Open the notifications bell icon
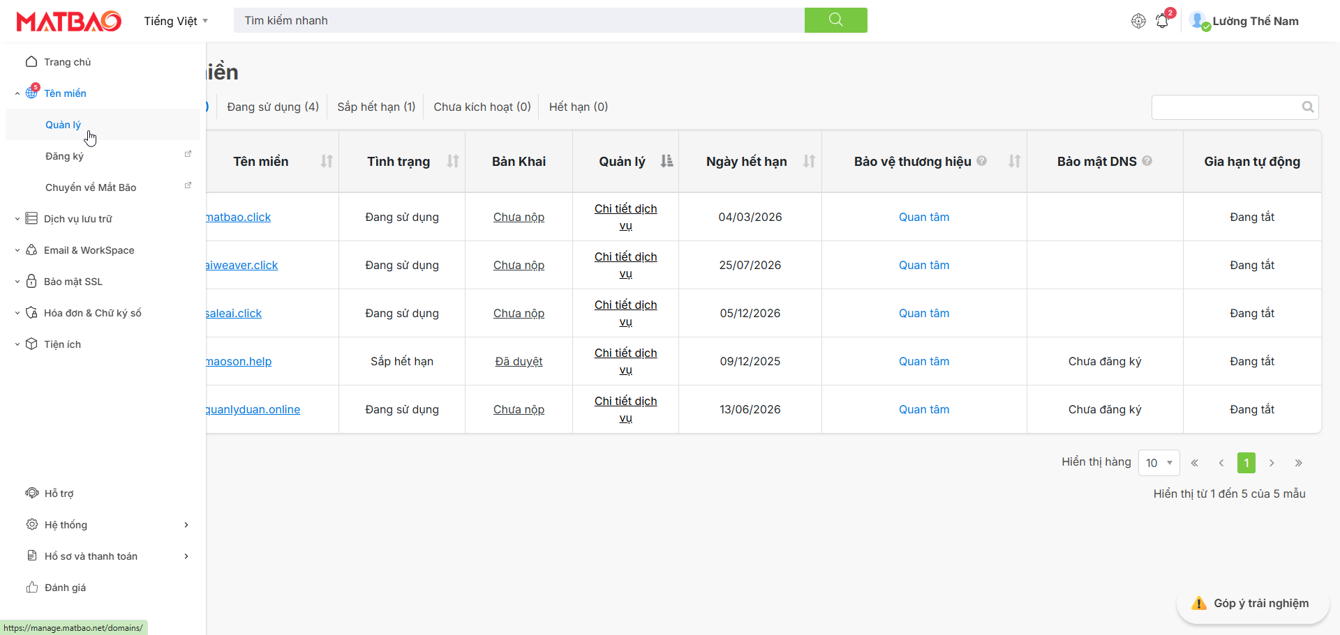The width and height of the screenshot is (1340, 635). pos(1162,21)
